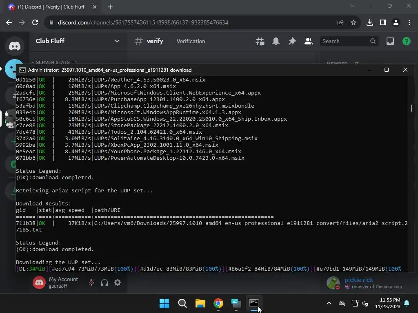418x313 pixels.
Task: Open Chrome downloads icon
Action: 370,23
